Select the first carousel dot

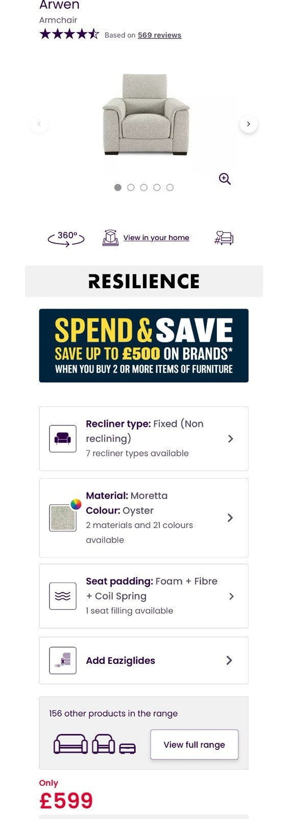click(118, 187)
